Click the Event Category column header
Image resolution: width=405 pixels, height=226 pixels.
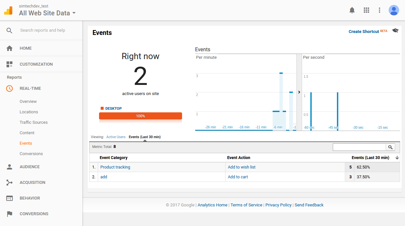[113, 158]
